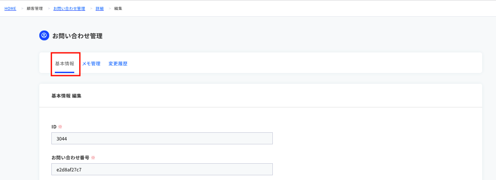This screenshot has height=180, width=496.
Task: Click the お問い合わせ管理 page heading
Action: coord(77,36)
